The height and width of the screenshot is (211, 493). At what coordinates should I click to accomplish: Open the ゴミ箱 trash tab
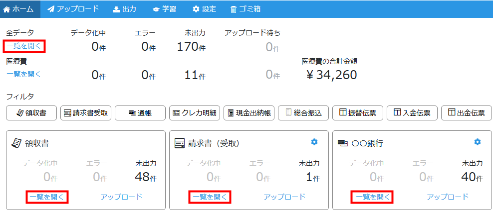[245, 9]
